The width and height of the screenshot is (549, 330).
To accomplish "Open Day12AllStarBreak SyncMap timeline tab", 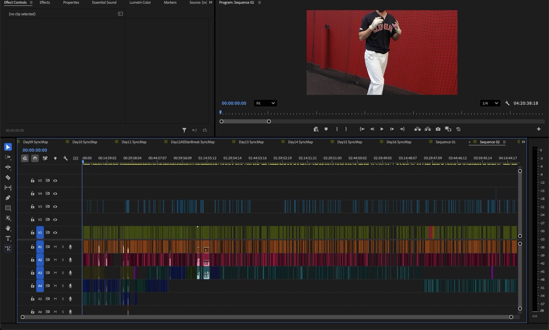I will click(x=193, y=142).
